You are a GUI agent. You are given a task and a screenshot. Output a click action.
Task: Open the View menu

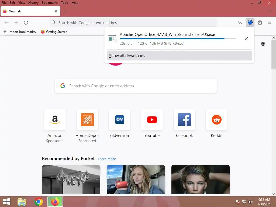[22, 3]
